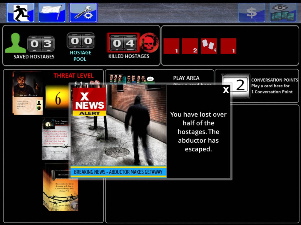Click the running man exit icon
Screen dimensions: 301x225
[21, 13]
